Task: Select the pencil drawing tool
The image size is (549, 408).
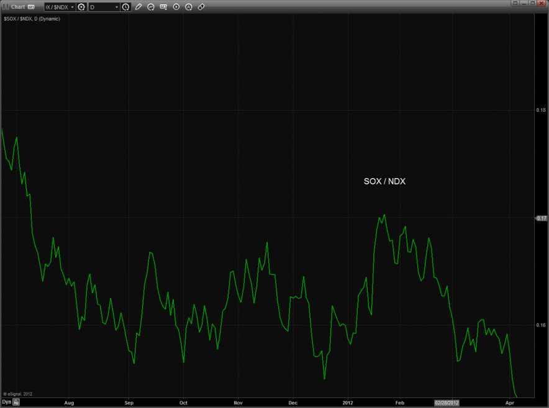Action: (x=138, y=7)
